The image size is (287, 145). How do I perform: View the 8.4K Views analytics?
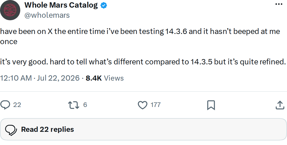(x=105, y=78)
